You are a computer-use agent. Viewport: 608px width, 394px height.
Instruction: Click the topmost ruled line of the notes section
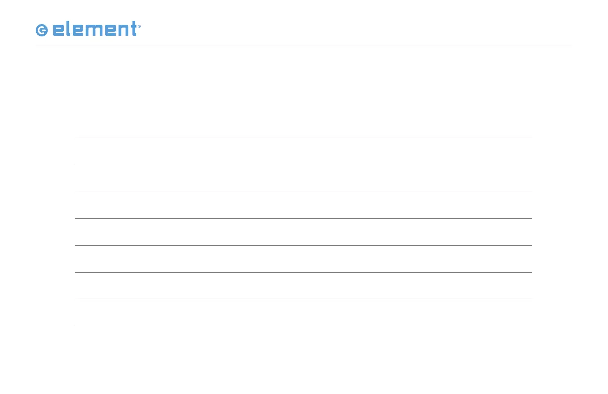[303, 138]
